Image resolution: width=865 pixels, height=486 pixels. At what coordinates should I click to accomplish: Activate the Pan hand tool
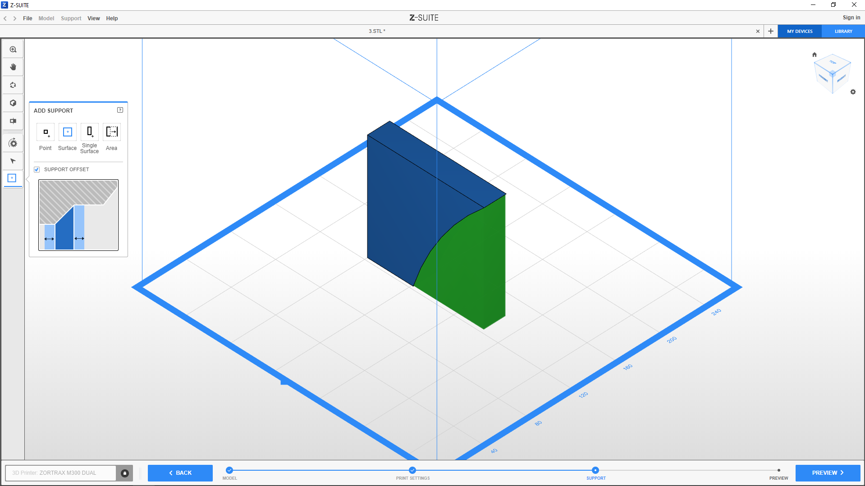[13, 67]
